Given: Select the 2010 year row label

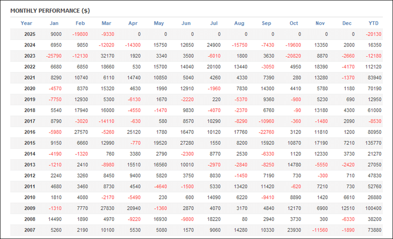Looking at the screenshot, I should [30, 198].
